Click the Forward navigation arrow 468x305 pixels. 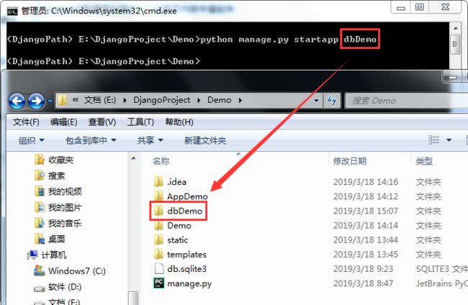tap(37, 101)
